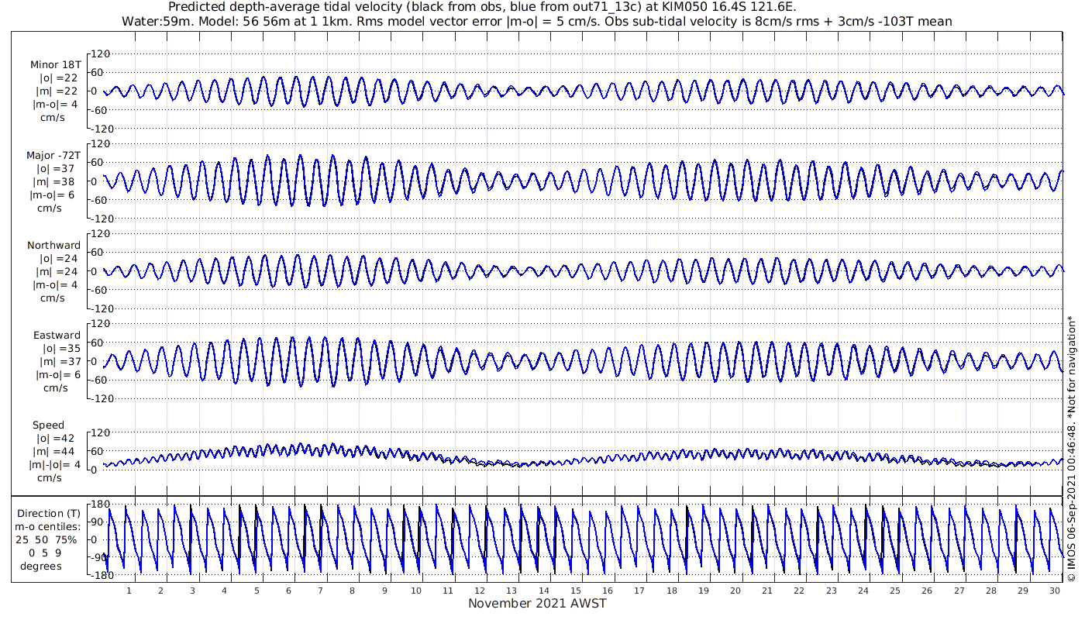Click the '25 50 75%' centiles text

pyautogui.click(x=49, y=539)
